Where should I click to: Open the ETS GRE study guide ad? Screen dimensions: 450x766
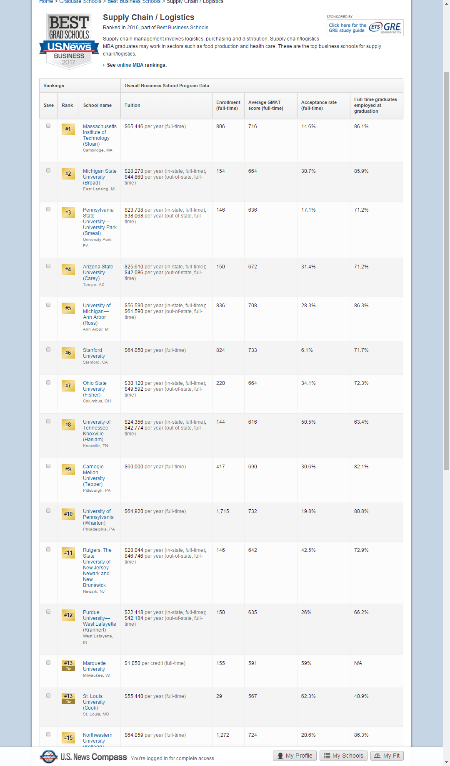click(365, 28)
